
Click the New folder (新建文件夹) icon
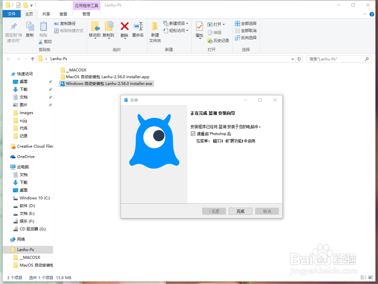pyautogui.click(x=155, y=26)
